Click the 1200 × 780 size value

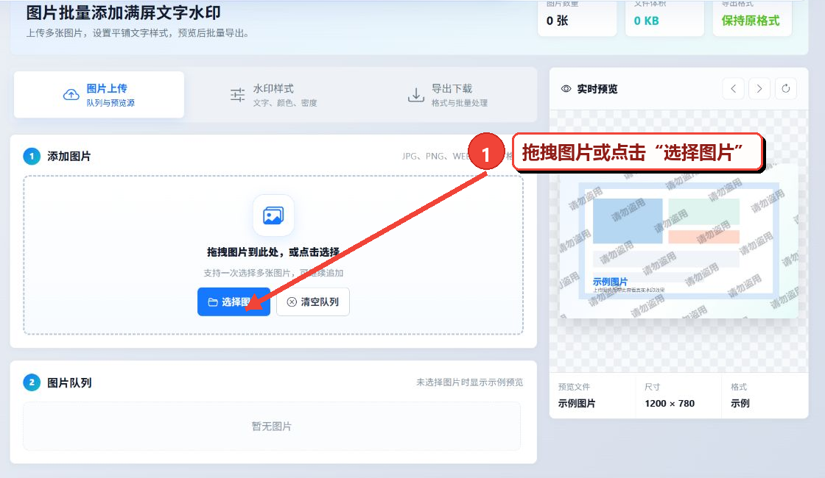coord(670,404)
